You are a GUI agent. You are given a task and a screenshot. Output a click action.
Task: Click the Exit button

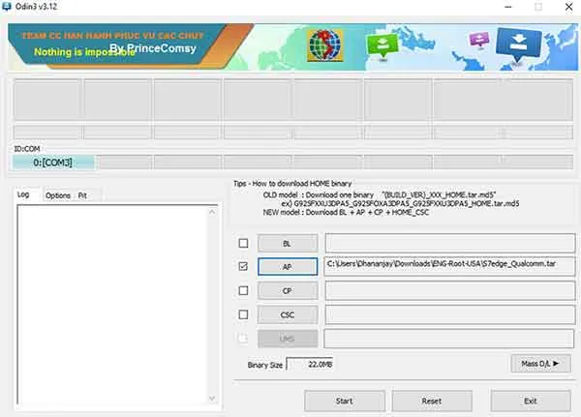[530, 400]
